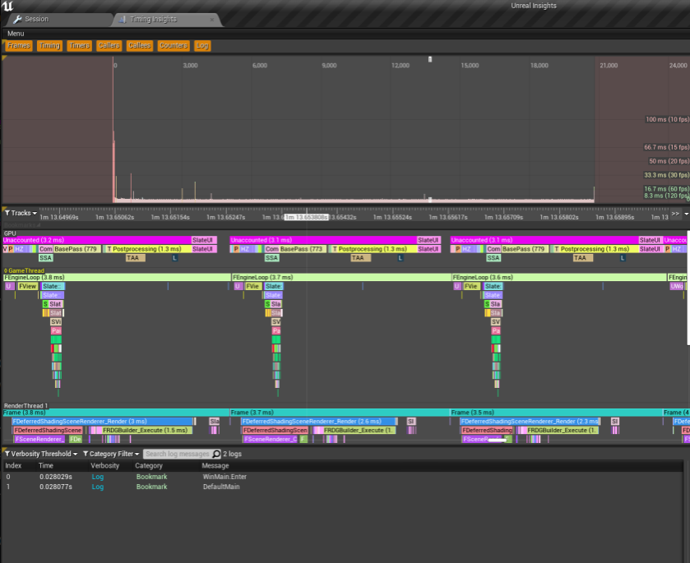This screenshot has width=690, height=563.
Task: Click the log search magnifier icon
Action: pos(216,454)
